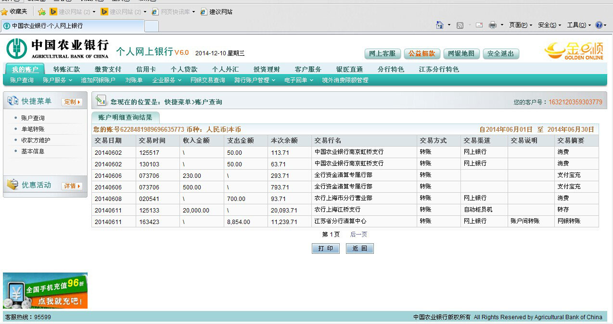Expand the 页面(P) dropdown menu

[520, 25]
